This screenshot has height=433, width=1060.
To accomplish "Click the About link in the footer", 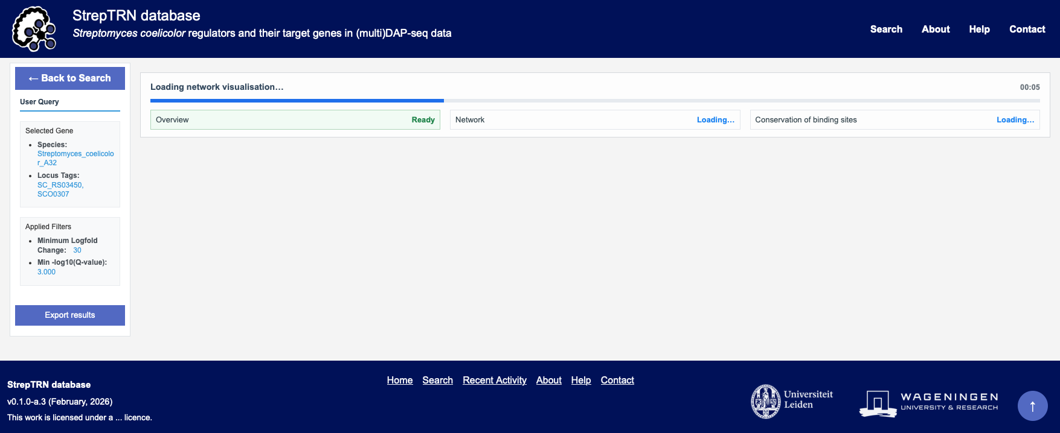I will (x=549, y=381).
